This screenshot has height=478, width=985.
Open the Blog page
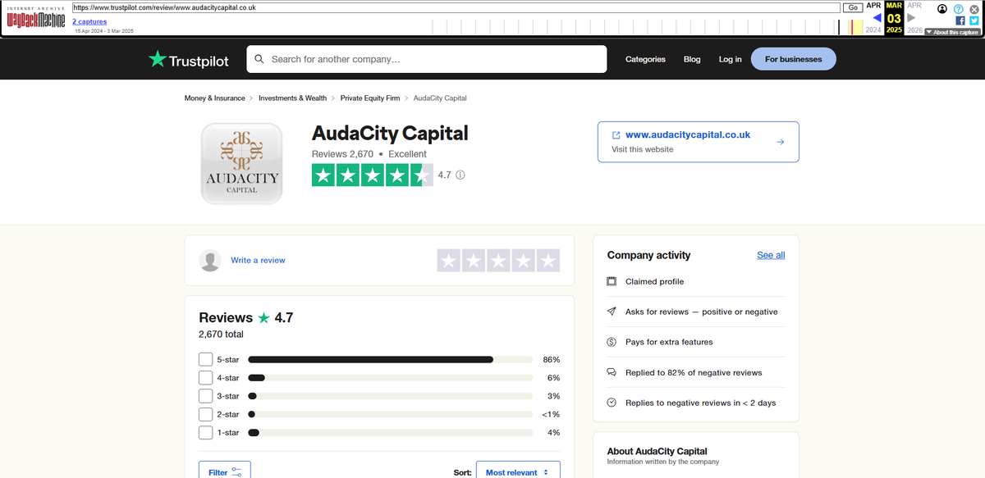tap(692, 59)
